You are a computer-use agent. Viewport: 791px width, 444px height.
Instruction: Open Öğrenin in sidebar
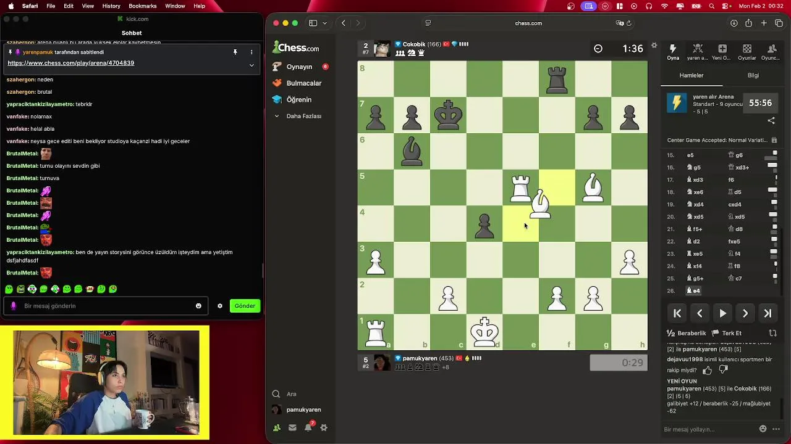coord(292,99)
